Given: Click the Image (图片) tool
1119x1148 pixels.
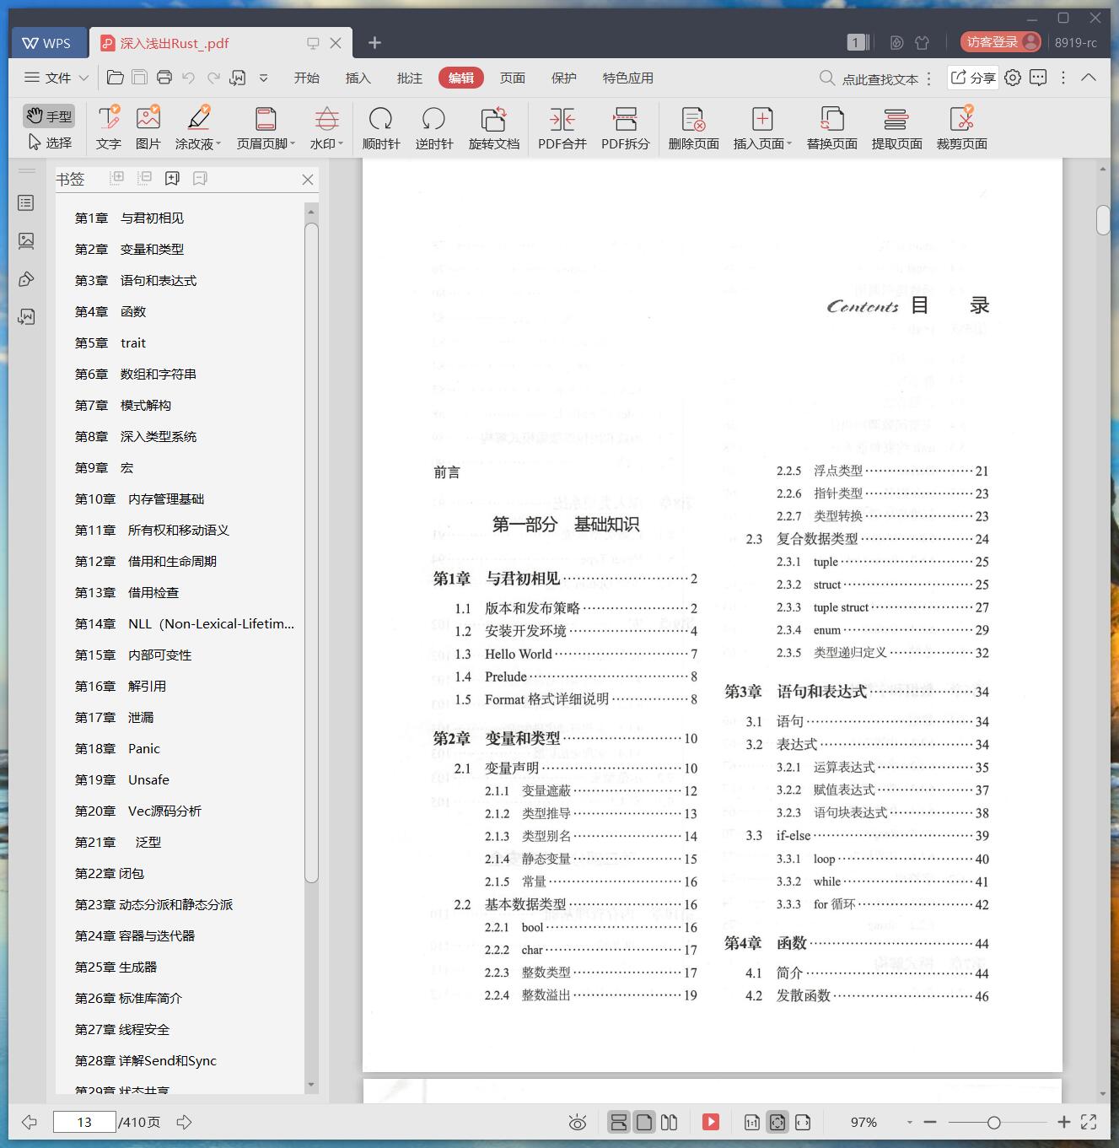Looking at the screenshot, I should pyautogui.click(x=148, y=128).
